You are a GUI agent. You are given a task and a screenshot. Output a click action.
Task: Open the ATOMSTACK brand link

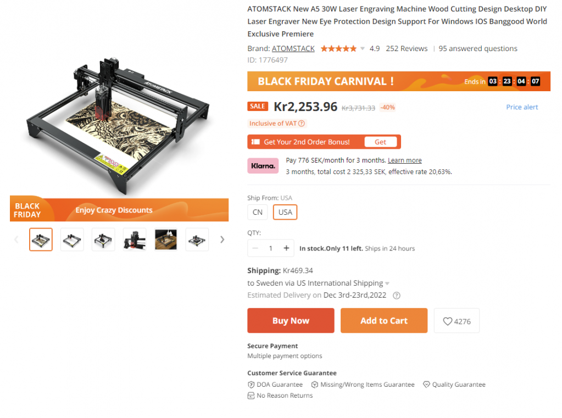pyautogui.click(x=293, y=48)
